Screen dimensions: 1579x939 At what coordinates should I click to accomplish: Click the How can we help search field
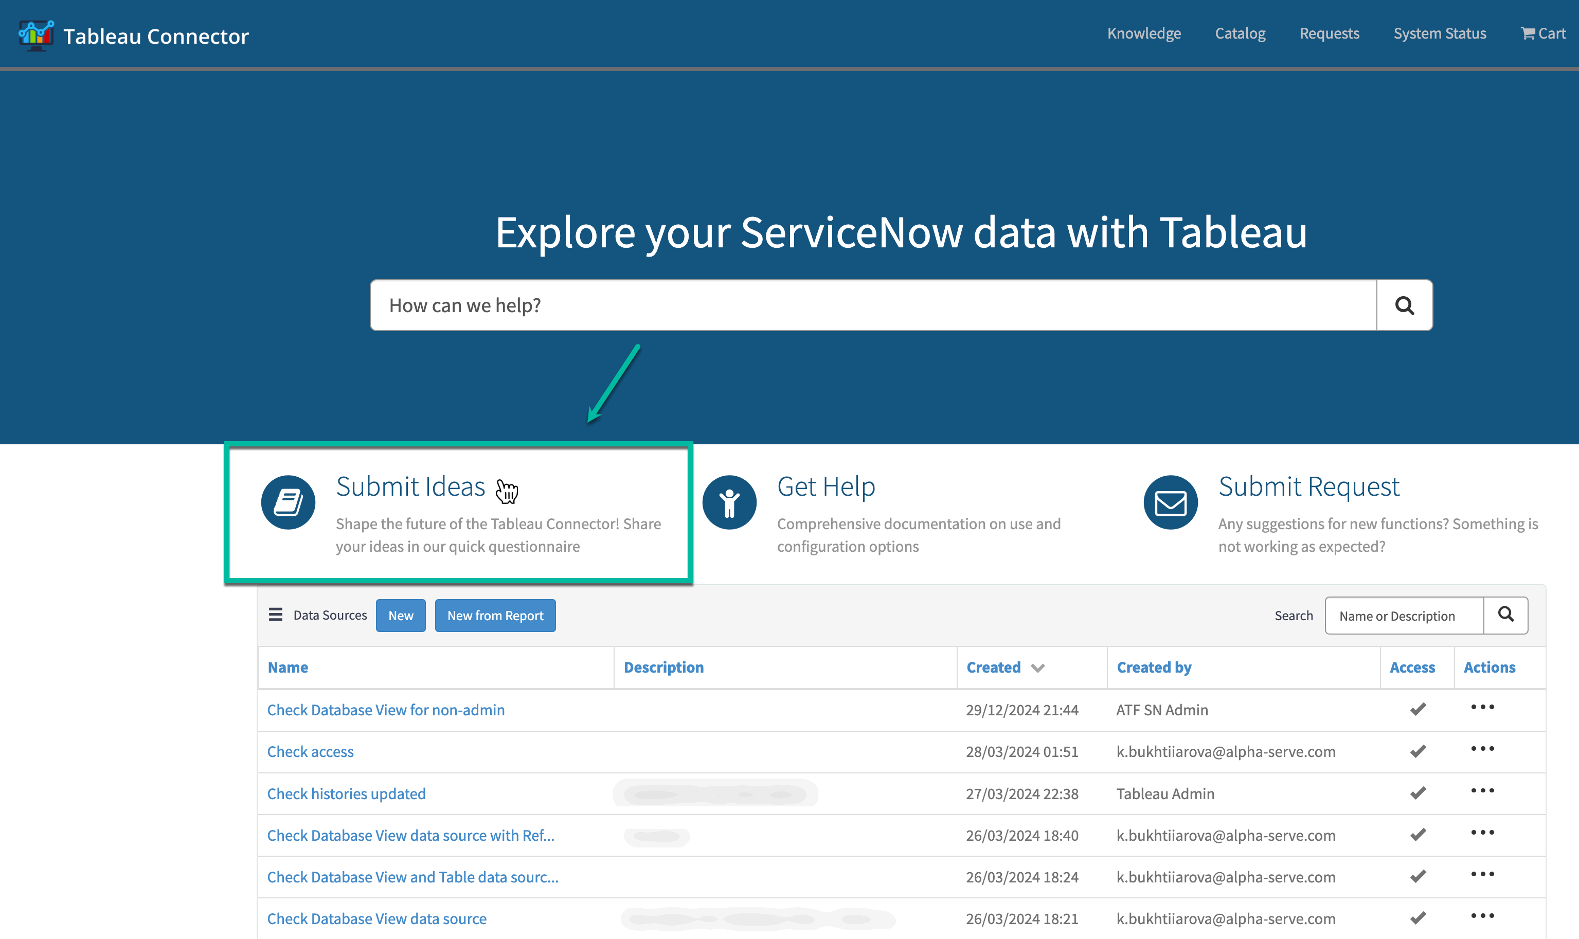click(x=760, y=305)
